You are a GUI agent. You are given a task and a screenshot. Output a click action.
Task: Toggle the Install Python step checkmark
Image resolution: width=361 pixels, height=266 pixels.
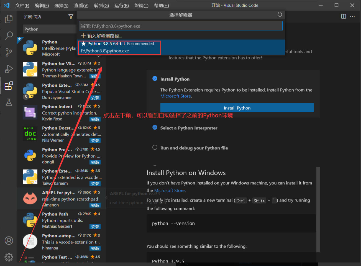[155, 79]
